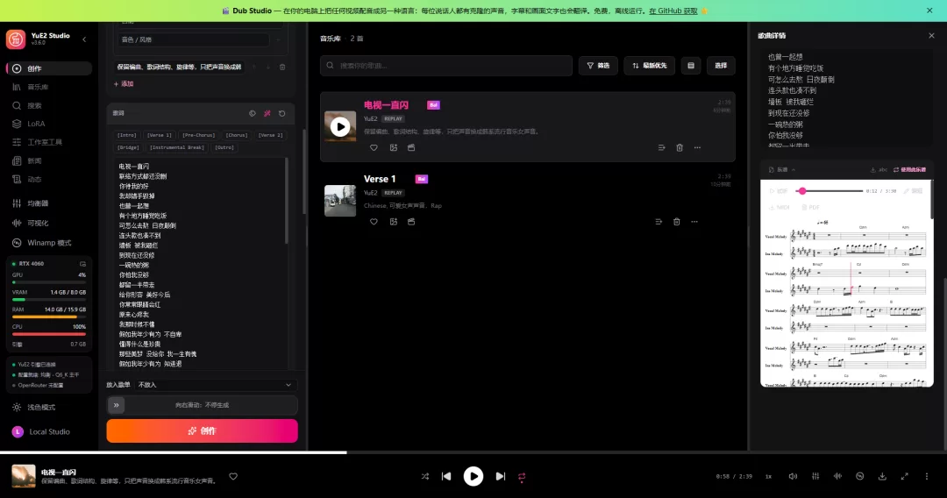Click the 使用此乐谱 use-this-score button
The height and width of the screenshot is (498, 947).
coord(909,169)
